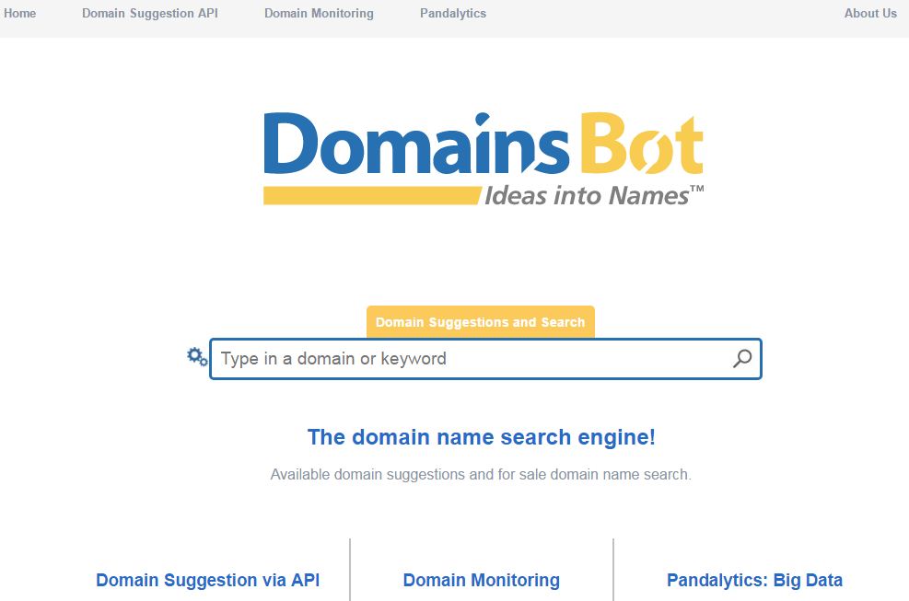Viewport: 909px width, 601px height.
Task: Click the DomainsBot logo
Action: pyautogui.click(x=484, y=159)
